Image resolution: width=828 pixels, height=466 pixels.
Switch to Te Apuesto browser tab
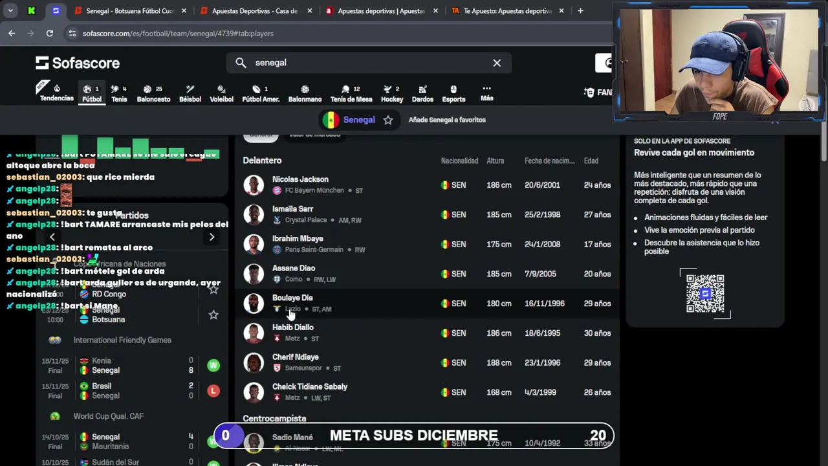tap(507, 11)
